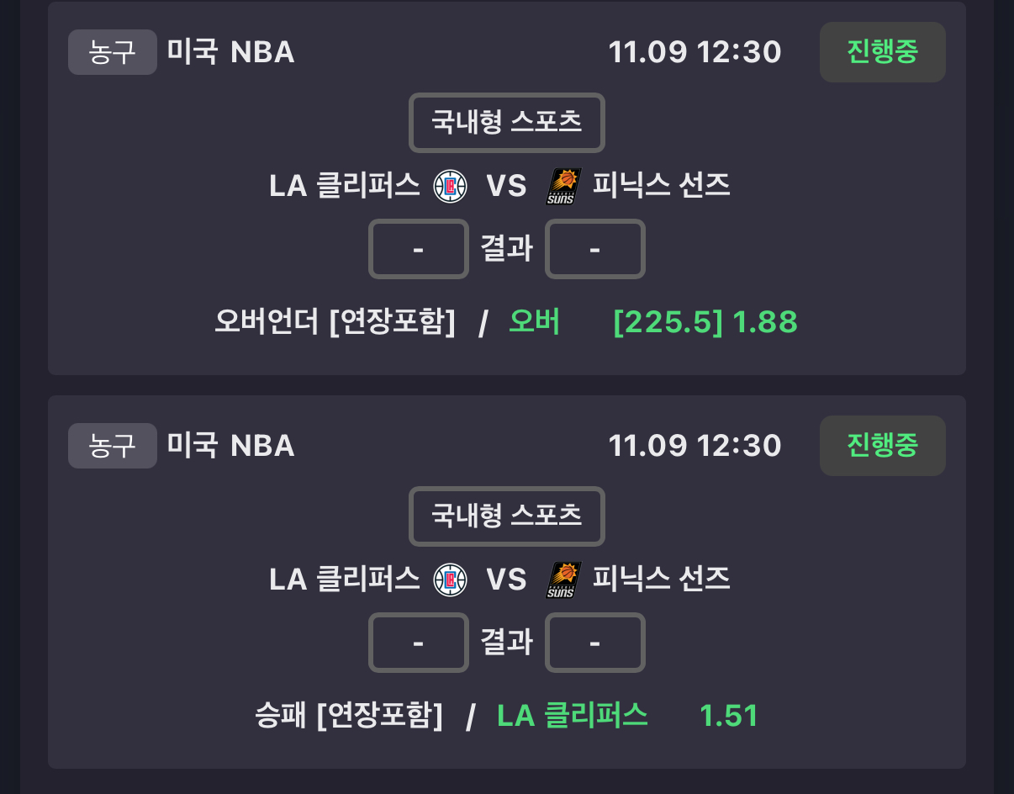Click the LA 클리퍼스 result box in the 오버언더 card
Screen dimensions: 1014x794
pos(419,249)
